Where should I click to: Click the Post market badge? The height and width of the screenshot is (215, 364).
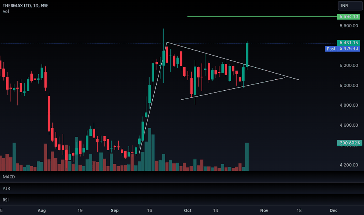tap(331, 48)
